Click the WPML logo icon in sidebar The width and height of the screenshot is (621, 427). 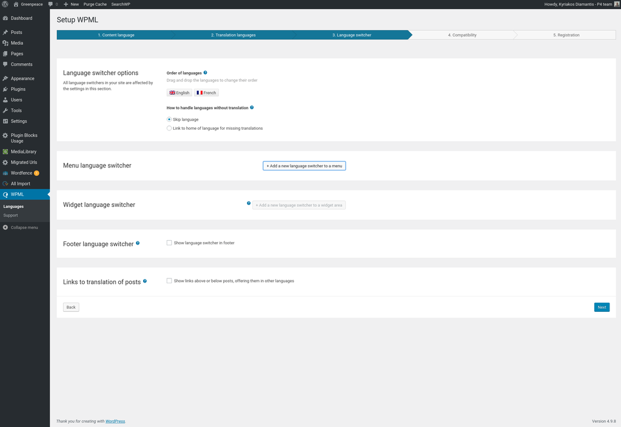pyautogui.click(x=5, y=195)
